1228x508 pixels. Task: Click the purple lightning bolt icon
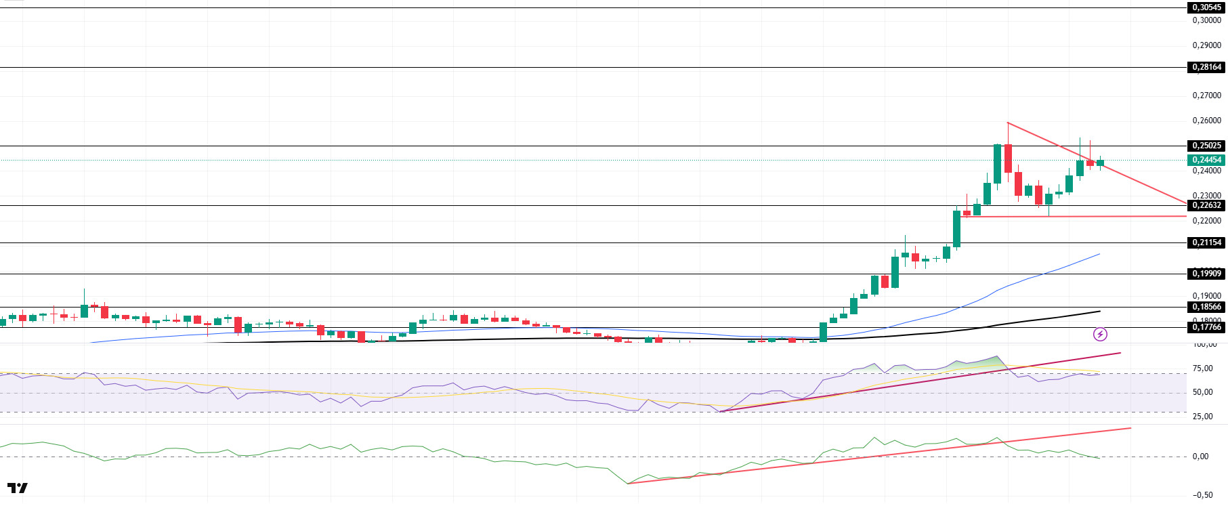click(1100, 334)
